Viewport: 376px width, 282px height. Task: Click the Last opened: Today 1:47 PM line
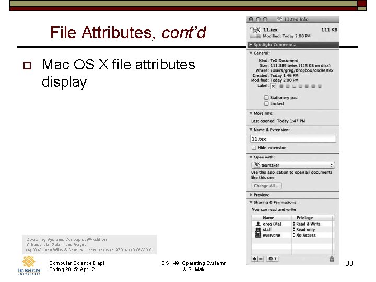(x=278, y=121)
